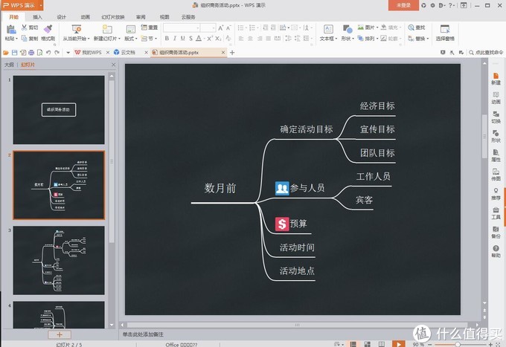Activate the Format Painter (格式刷) brush
Image resolution: width=506 pixels, height=347 pixels.
click(x=48, y=32)
